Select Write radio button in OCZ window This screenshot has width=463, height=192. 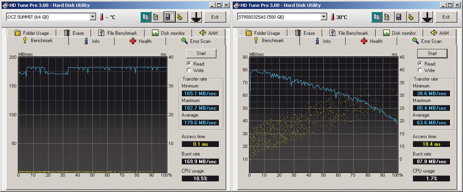point(189,70)
